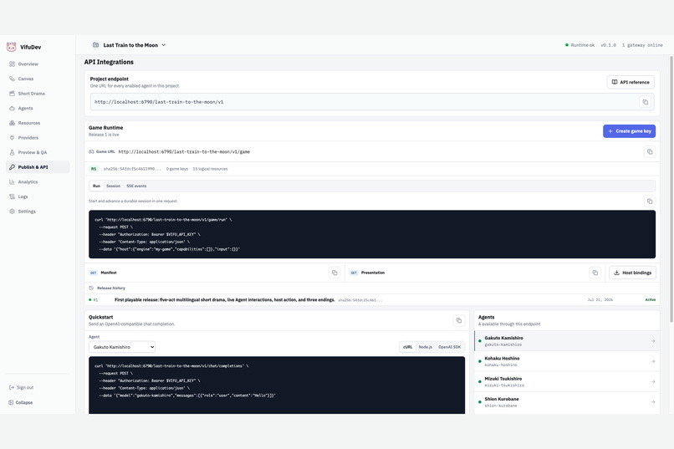The image size is (674, 449).
Task: Select the Node.js code tab
Action: pos(425,347)
